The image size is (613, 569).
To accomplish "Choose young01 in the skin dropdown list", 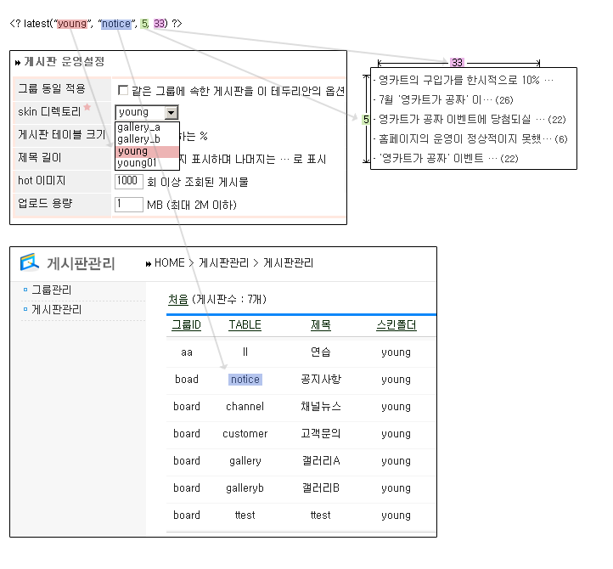I will pyautogui.click(x=137, y=162).
